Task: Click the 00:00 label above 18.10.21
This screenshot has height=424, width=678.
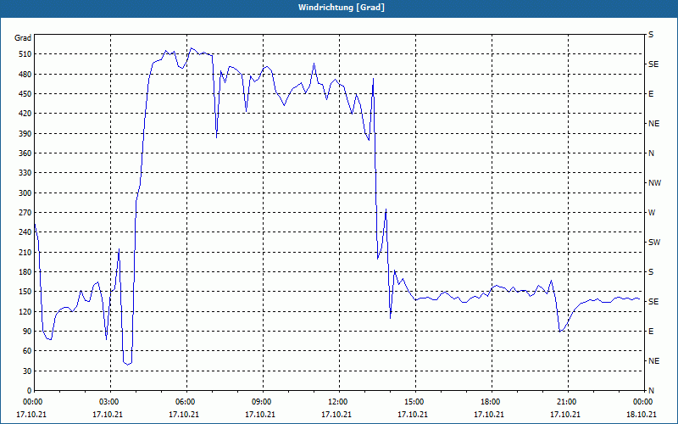Action: pos(642,402)
